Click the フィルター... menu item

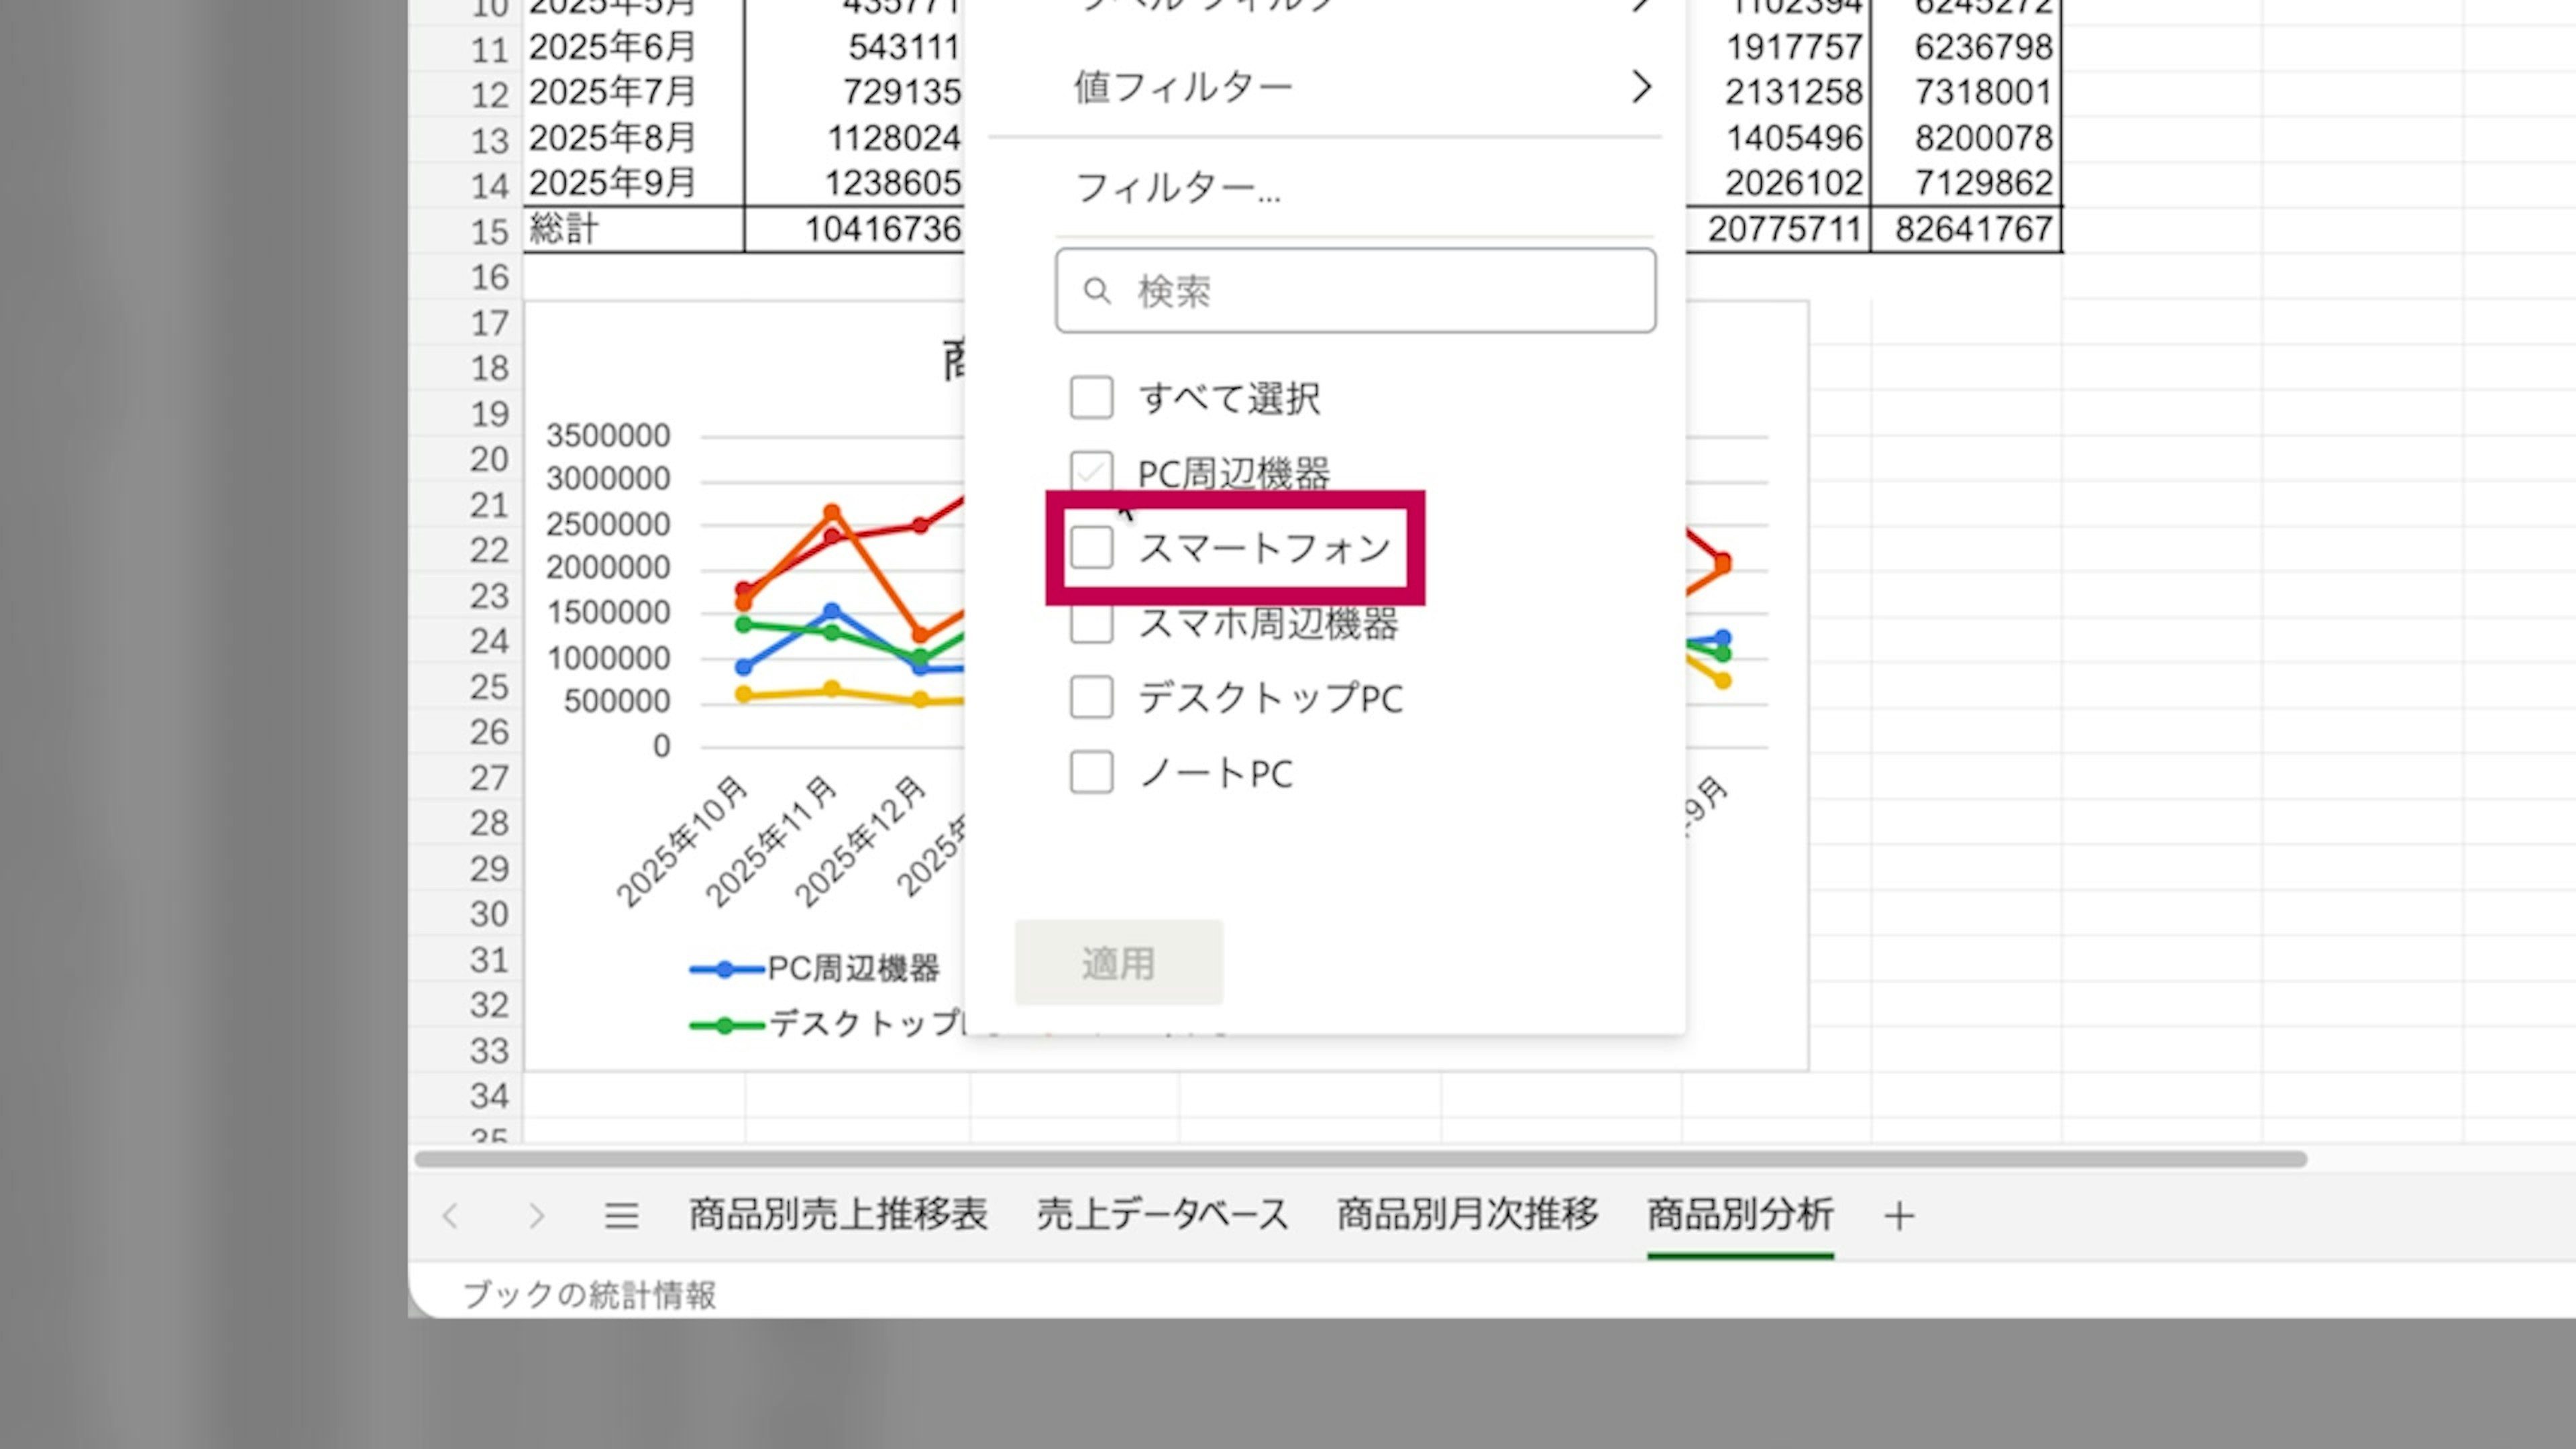tap(1177, 188)
